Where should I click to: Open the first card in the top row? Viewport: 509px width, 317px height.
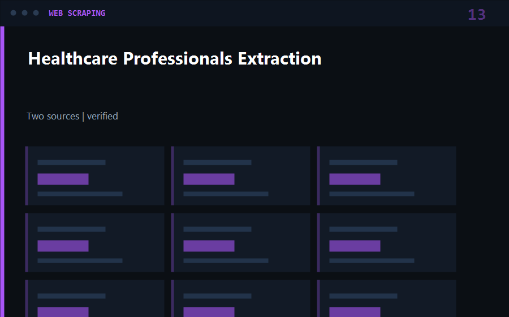pos(95,175)
